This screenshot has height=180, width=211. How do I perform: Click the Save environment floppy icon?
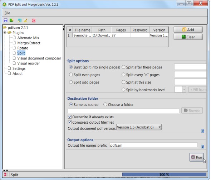point(5,20)
